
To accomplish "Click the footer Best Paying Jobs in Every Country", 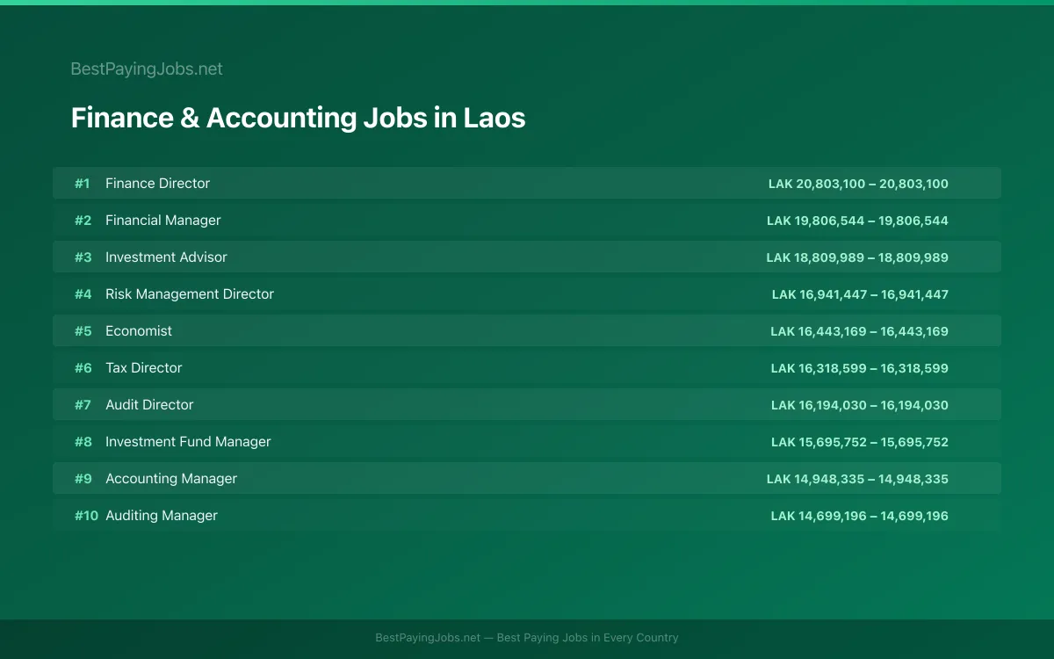I will coord(588,638).
